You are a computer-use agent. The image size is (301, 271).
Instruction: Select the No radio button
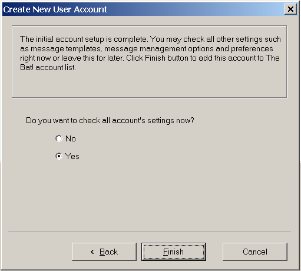(59, 138)
